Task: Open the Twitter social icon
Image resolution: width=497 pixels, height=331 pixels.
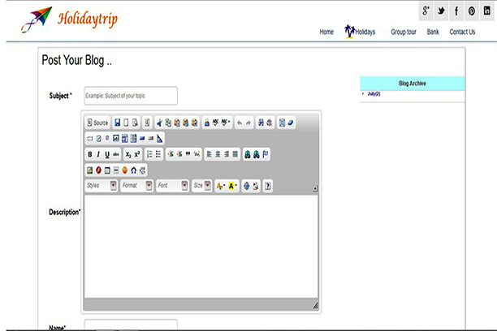Action: pos(441,11)
